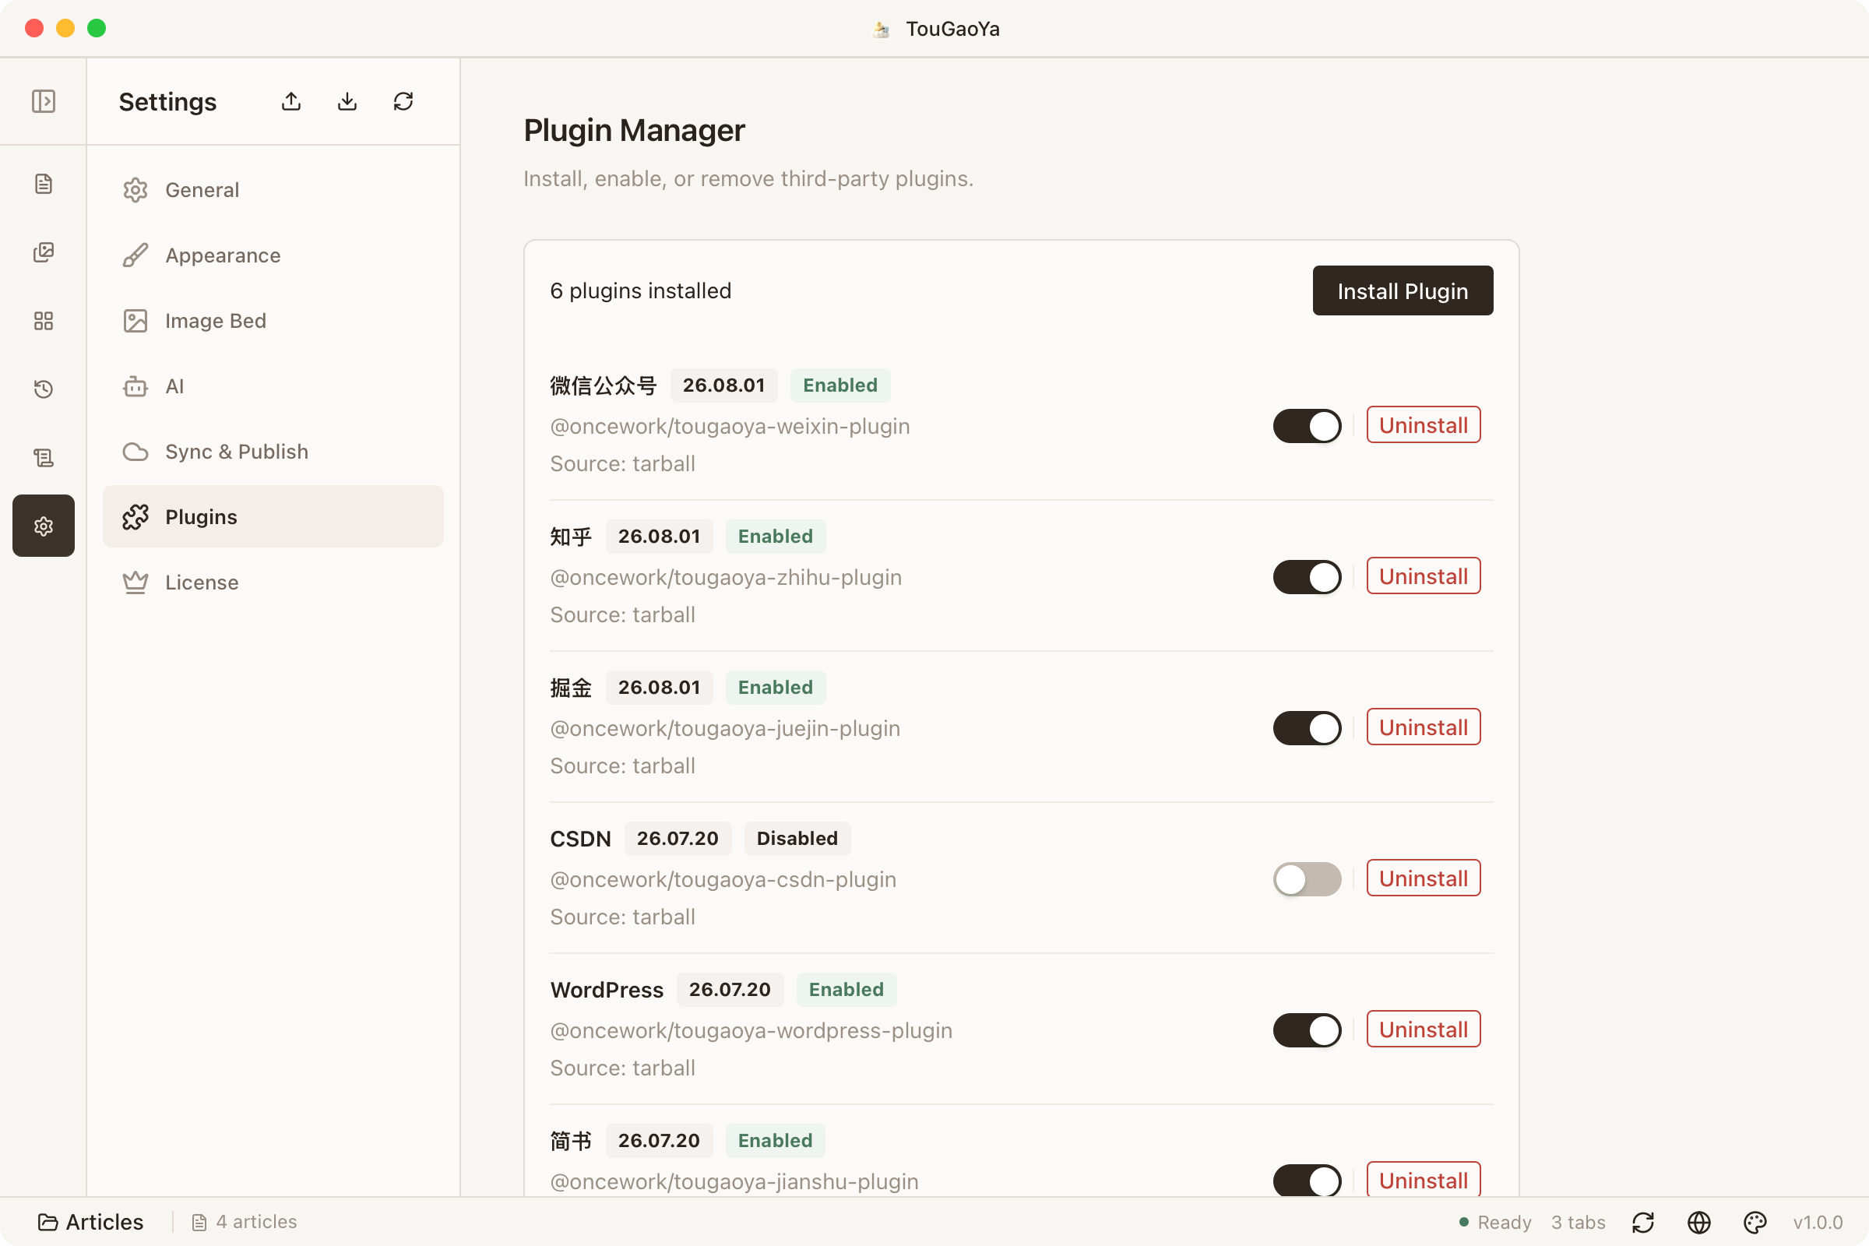Click the import download icon beside Settings
The image size is (1869, 1246).
tap(347, 102)
